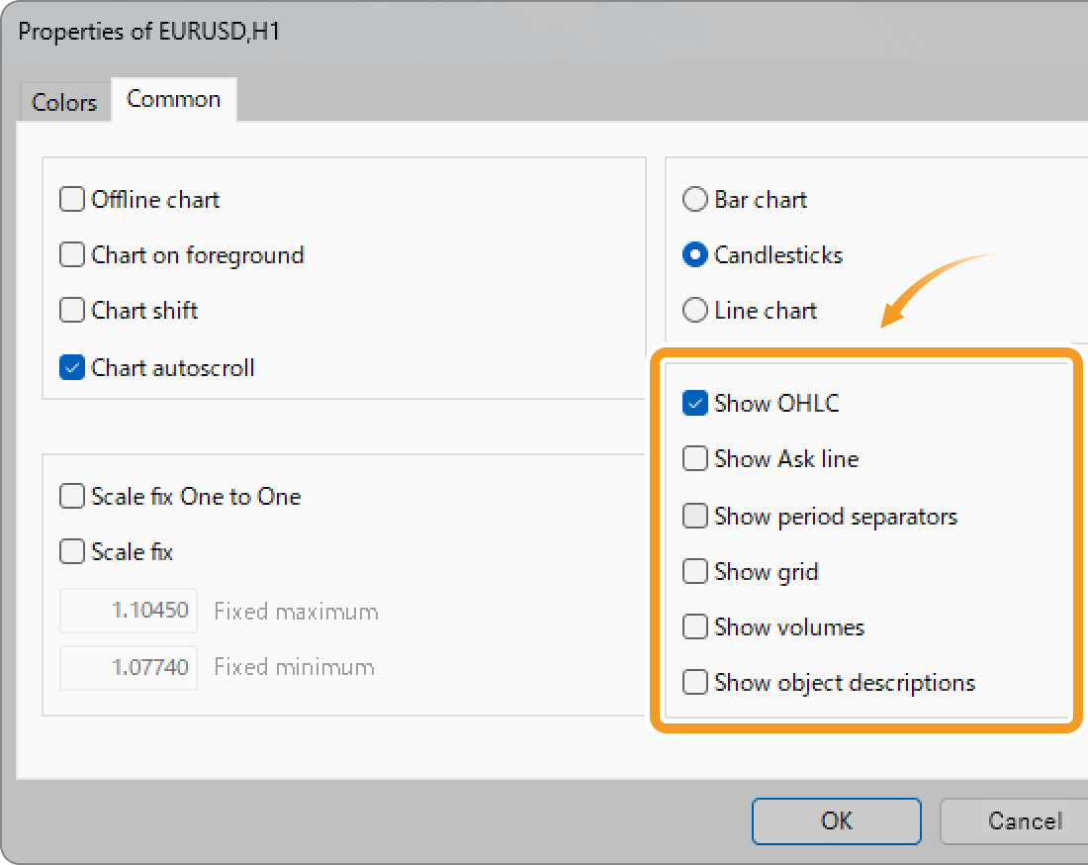Tick the Scale fix checkbox
Screen dimensions: 1088x865
(x=72, y=552)
